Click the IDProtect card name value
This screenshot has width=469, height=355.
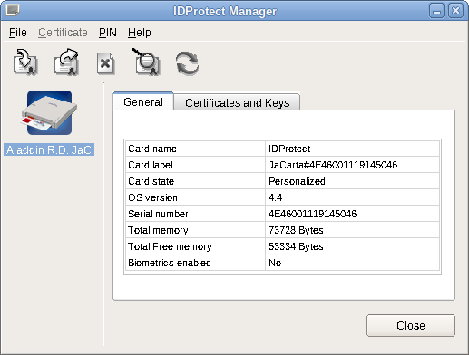[289, 149]
